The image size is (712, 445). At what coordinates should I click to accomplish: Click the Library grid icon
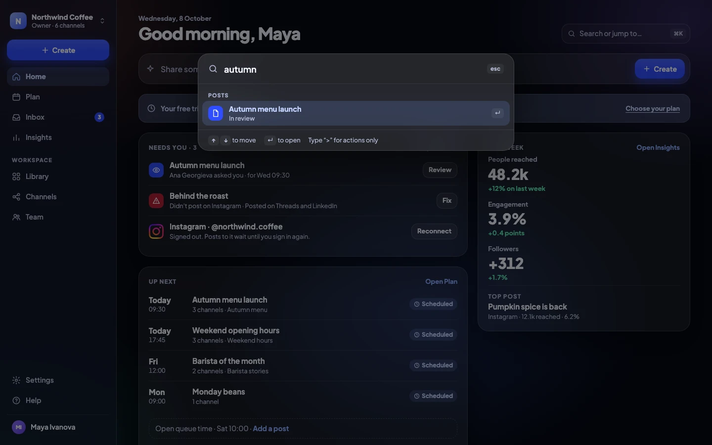click(16, 177)
